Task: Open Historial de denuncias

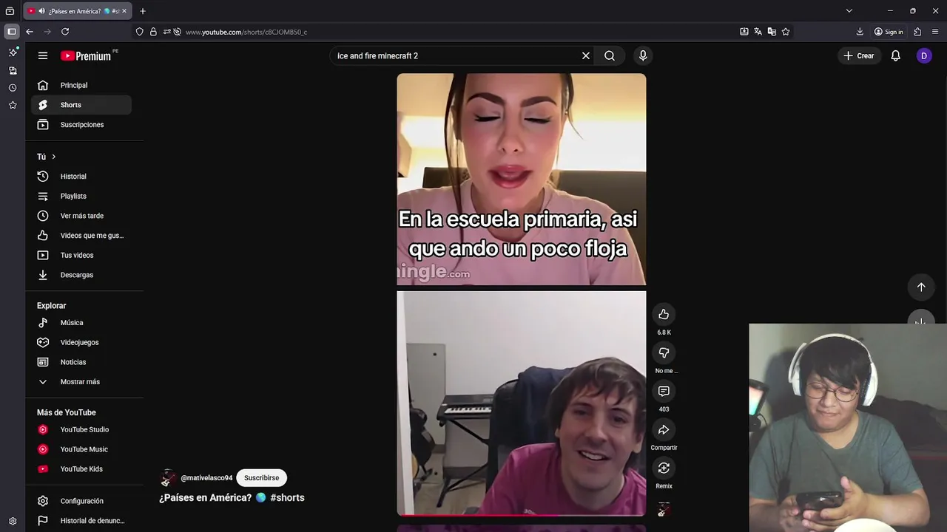Action: point(81,521)
